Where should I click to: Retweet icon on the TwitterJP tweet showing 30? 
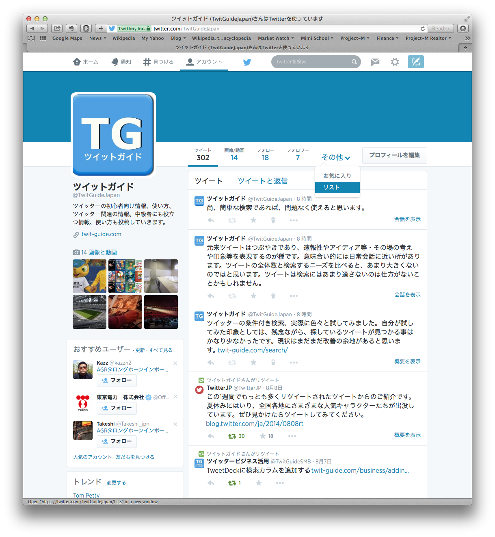(x=232, y=436)
